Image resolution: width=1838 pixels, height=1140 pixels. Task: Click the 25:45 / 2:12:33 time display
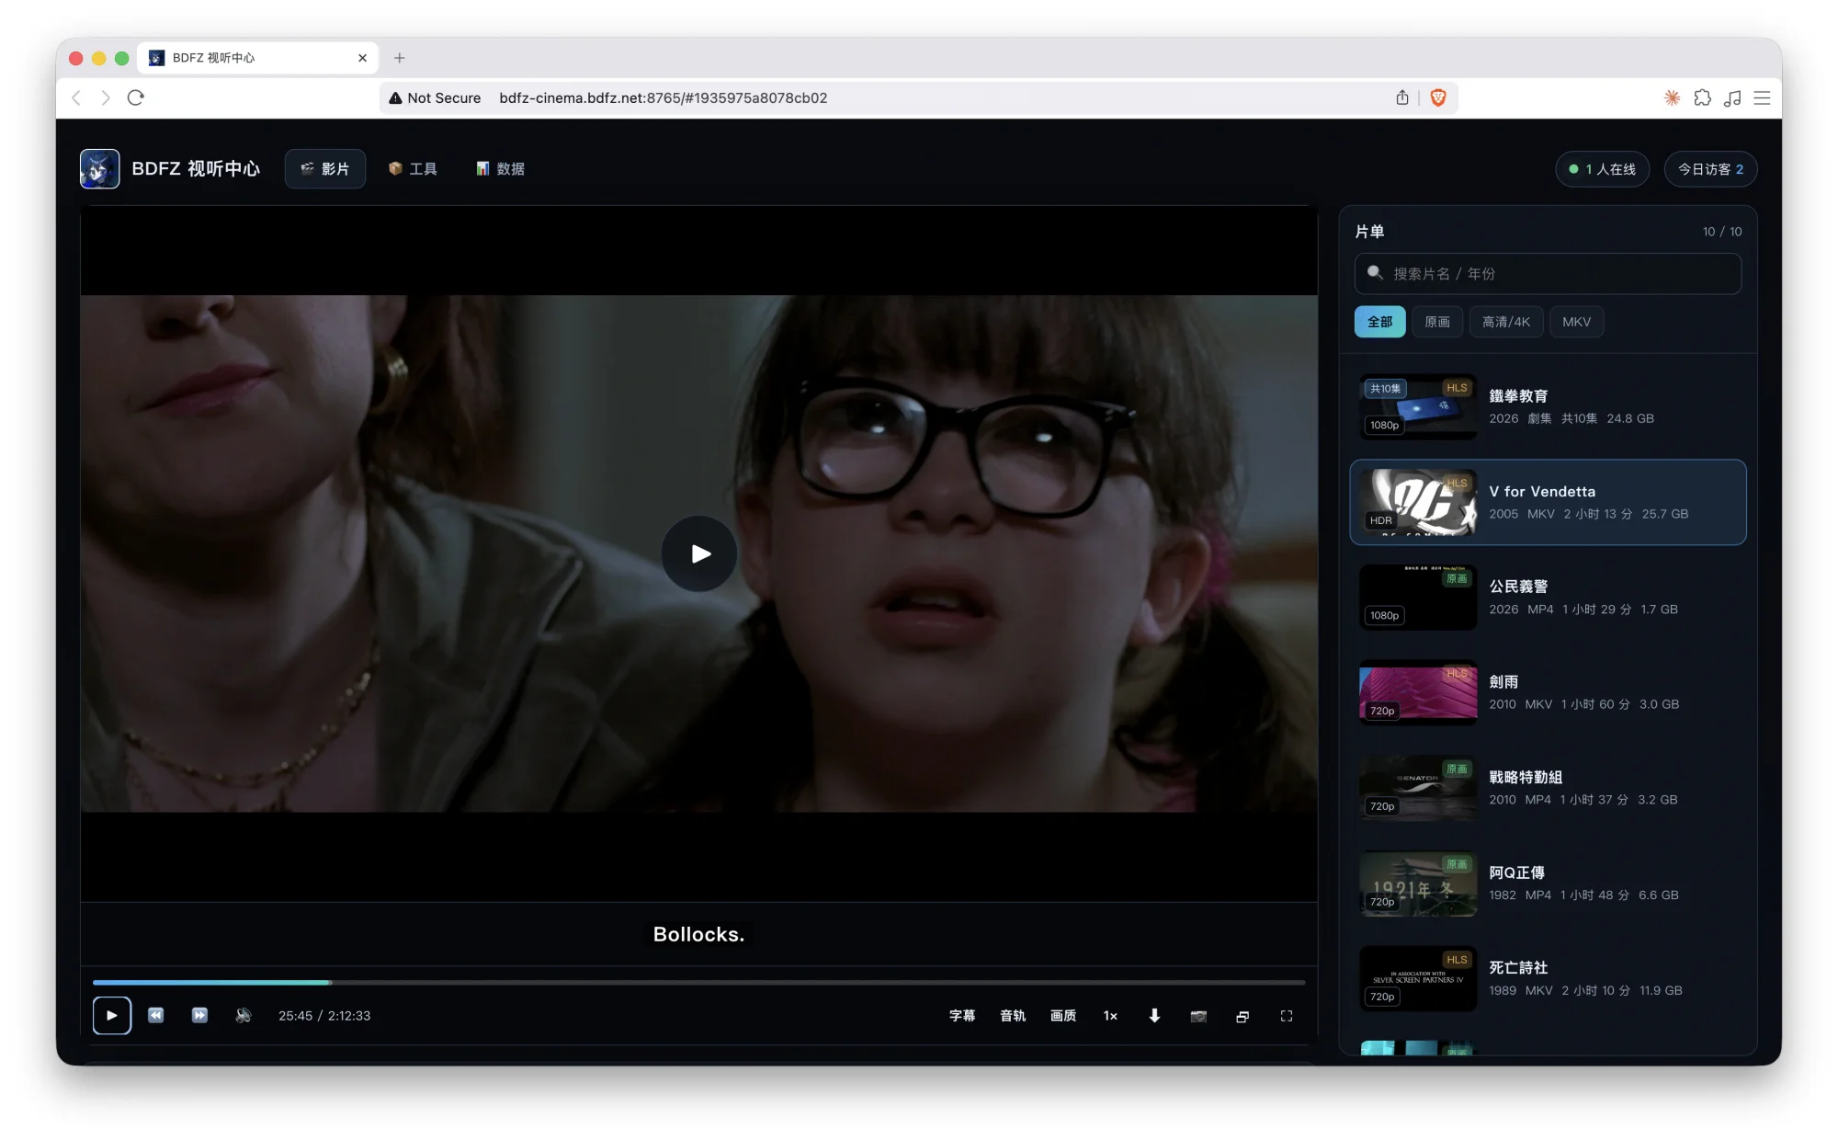[x=324, y=1016]
